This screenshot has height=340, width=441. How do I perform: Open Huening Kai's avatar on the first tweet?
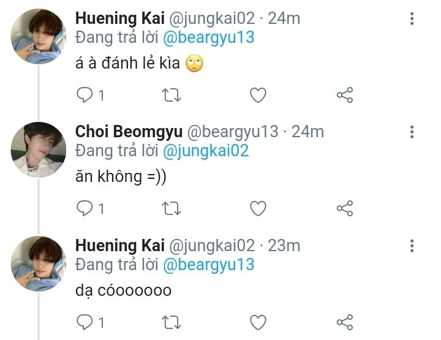39,36
